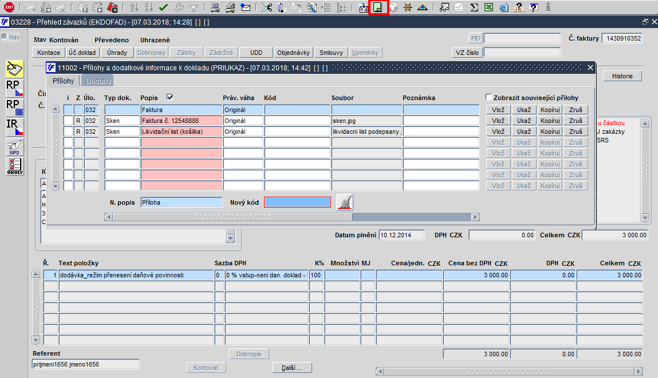
Task: Click the UDD button
Action: [257, 53]
